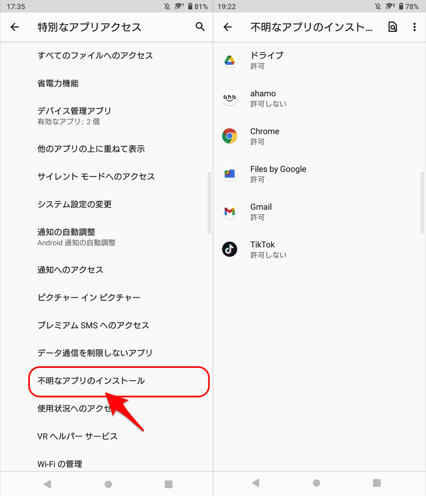
Task: Tap left screen's home navigation button
Action: pyautogui.click(x=108, y=484)
